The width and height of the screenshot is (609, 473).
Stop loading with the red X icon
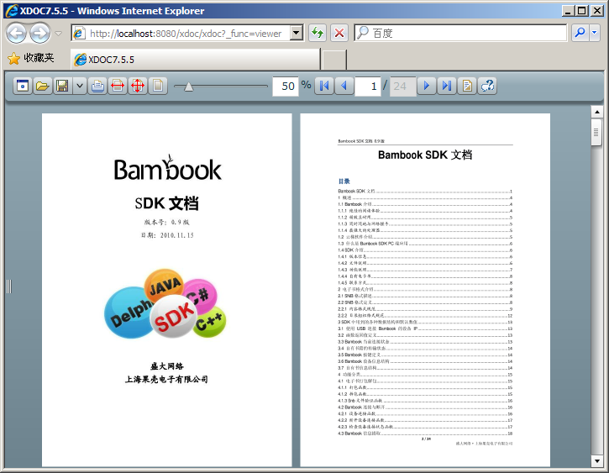coord(339,34)
